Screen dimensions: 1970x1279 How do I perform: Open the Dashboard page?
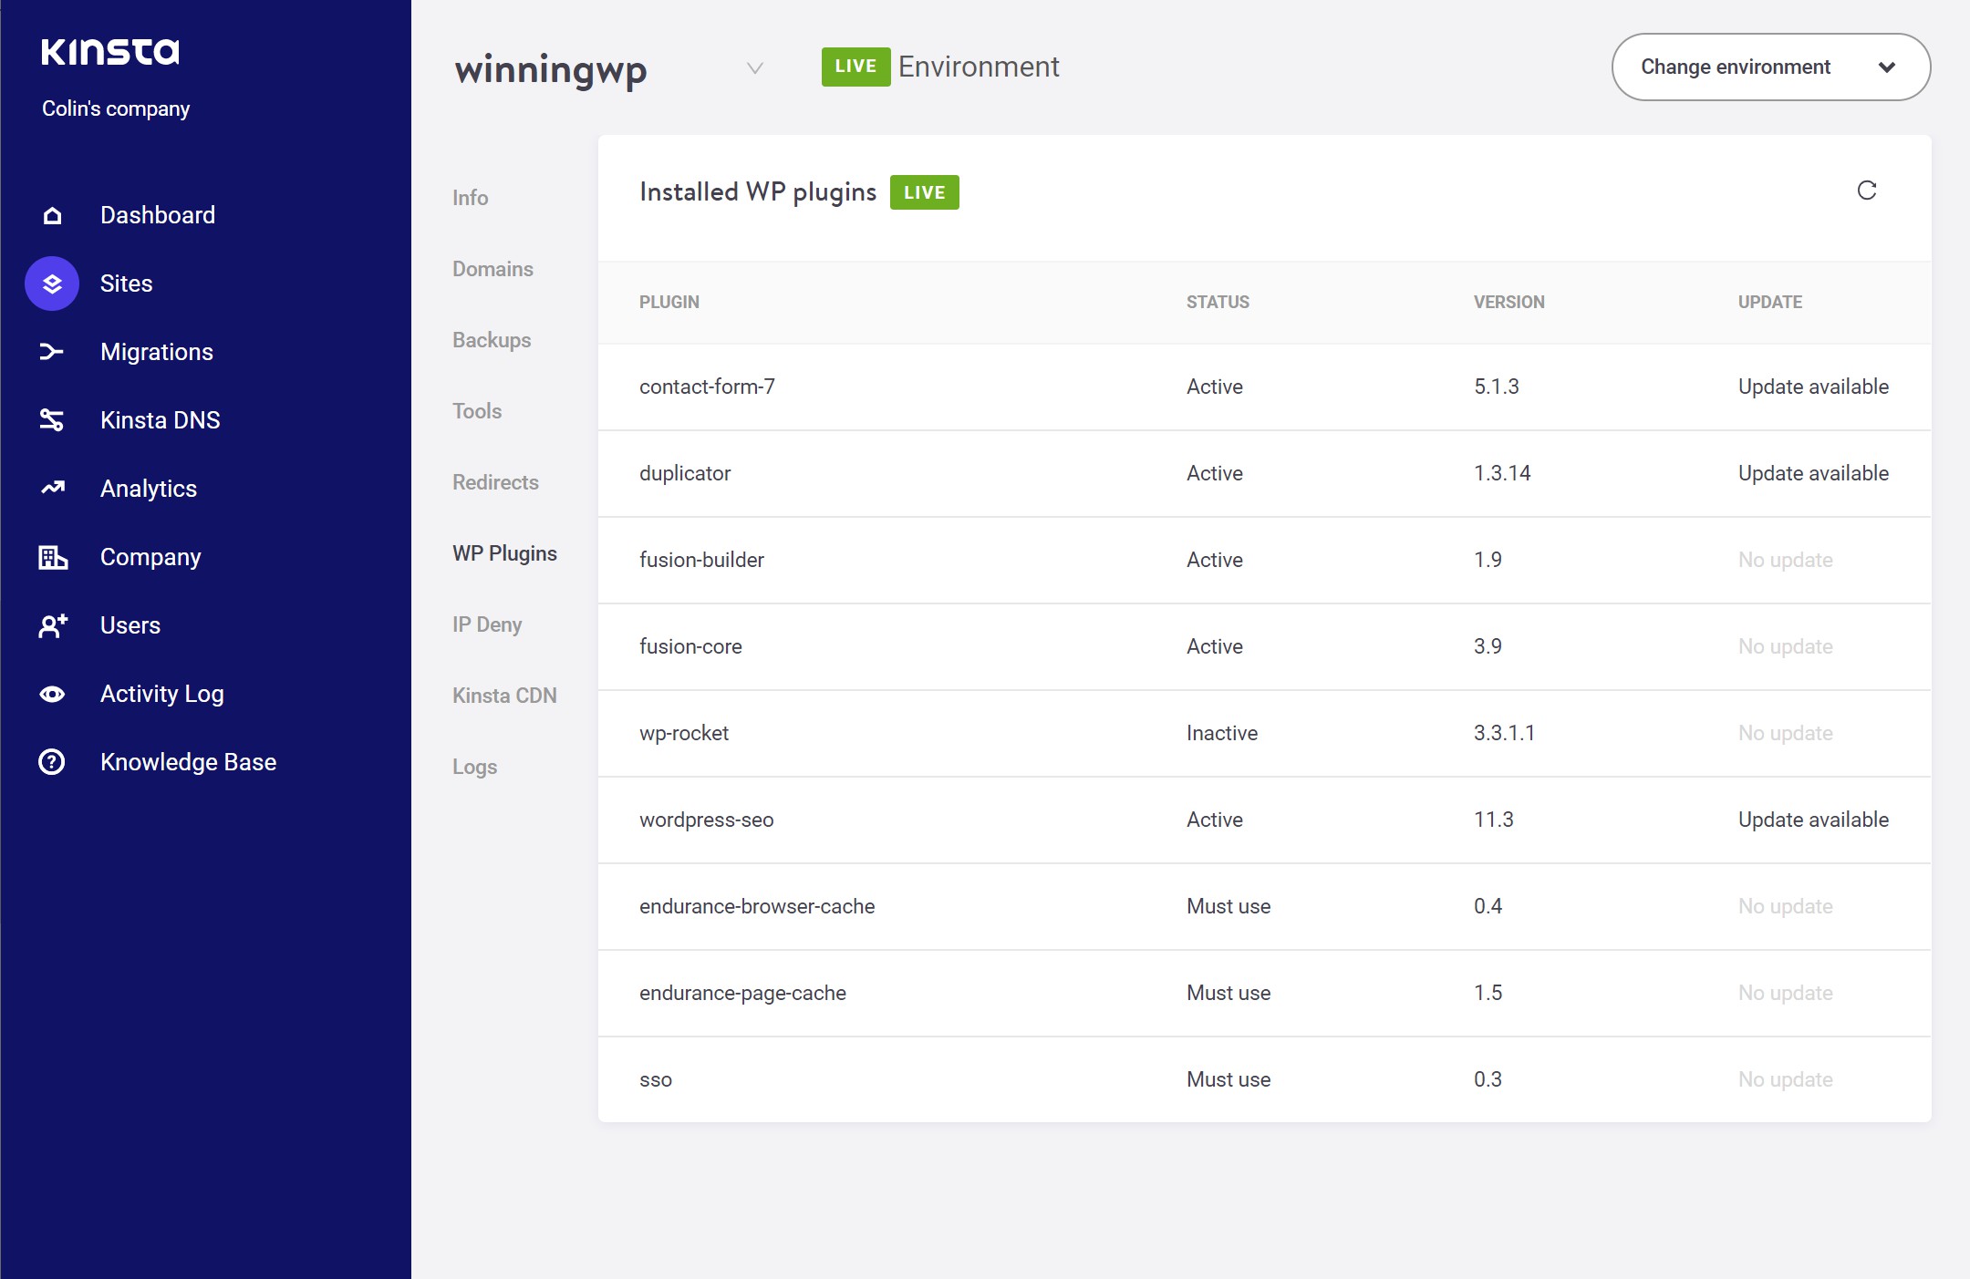[158, 215]
